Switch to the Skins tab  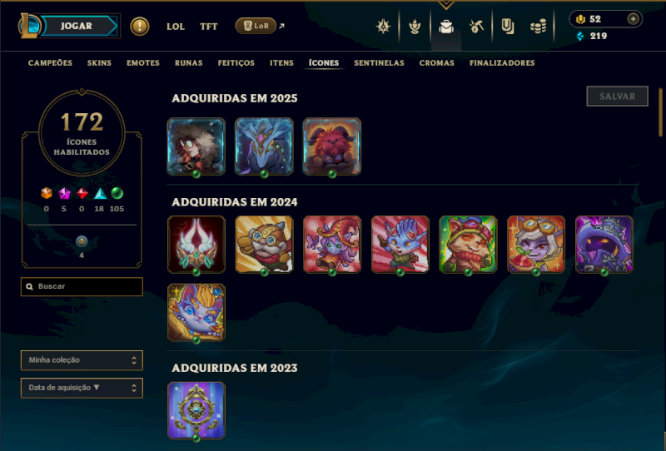point(99,63)
